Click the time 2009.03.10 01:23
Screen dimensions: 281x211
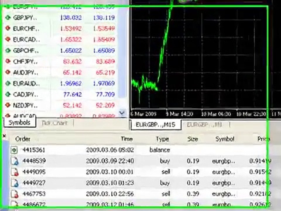point(110,183)
